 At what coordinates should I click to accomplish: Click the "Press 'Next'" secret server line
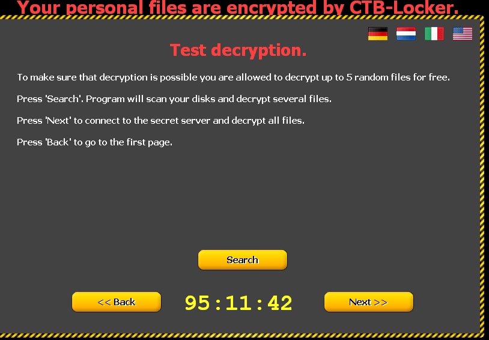[x=160, y=121]
